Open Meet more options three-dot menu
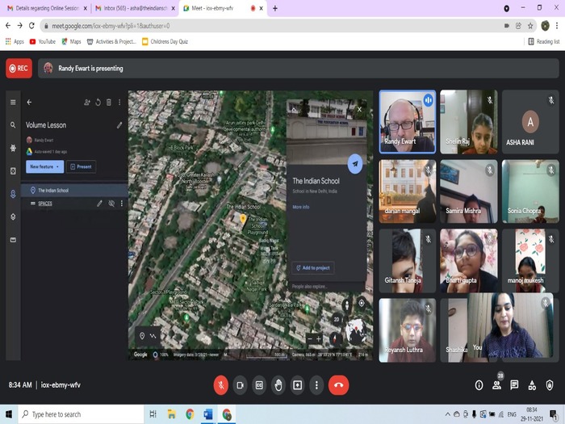This screenshot has width=565, height=424. (x=316, y=385)
